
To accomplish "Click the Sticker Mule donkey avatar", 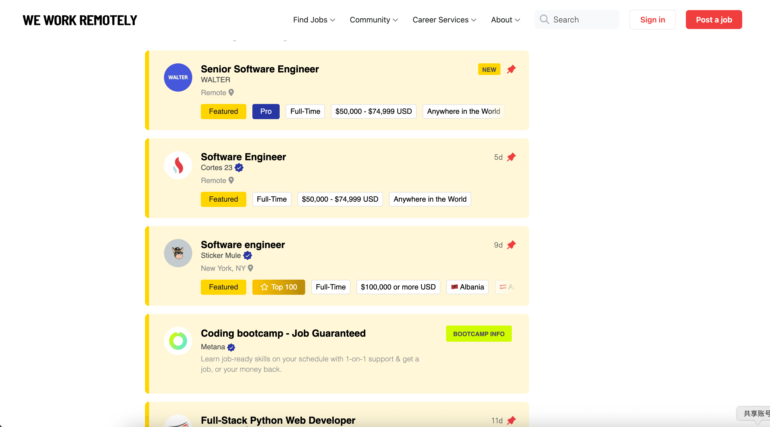I will (178, 253).
